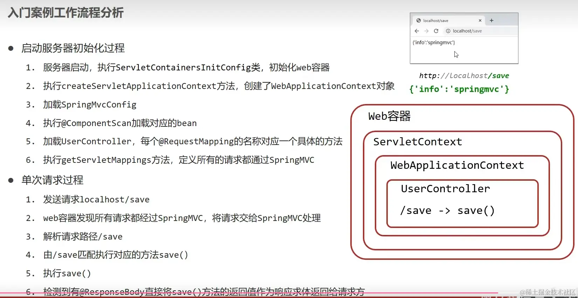Screen dimensions: 578x298
Task: Click the localhost/save address bar
Action: 481,31
